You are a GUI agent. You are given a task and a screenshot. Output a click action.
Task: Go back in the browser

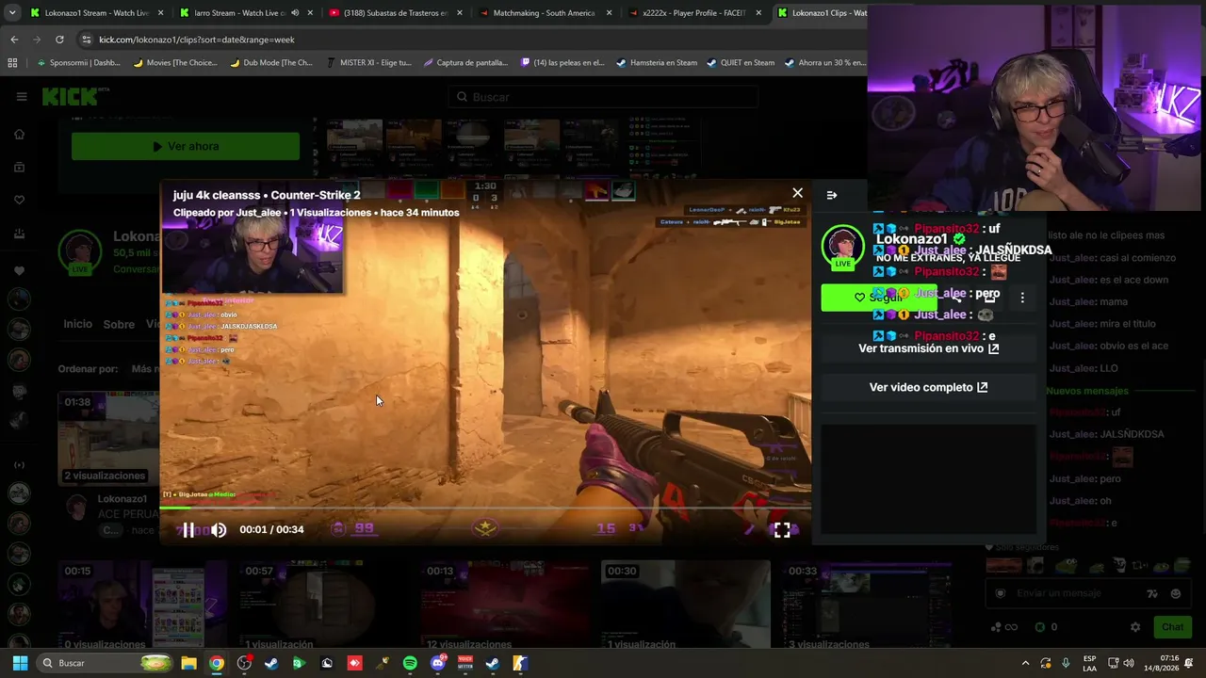14,40
